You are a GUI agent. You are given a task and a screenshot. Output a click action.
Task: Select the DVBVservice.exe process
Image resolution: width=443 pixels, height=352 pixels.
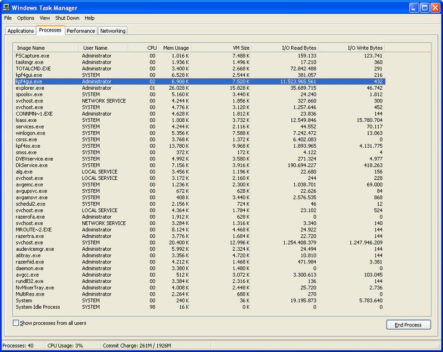(x=200, y=159)
